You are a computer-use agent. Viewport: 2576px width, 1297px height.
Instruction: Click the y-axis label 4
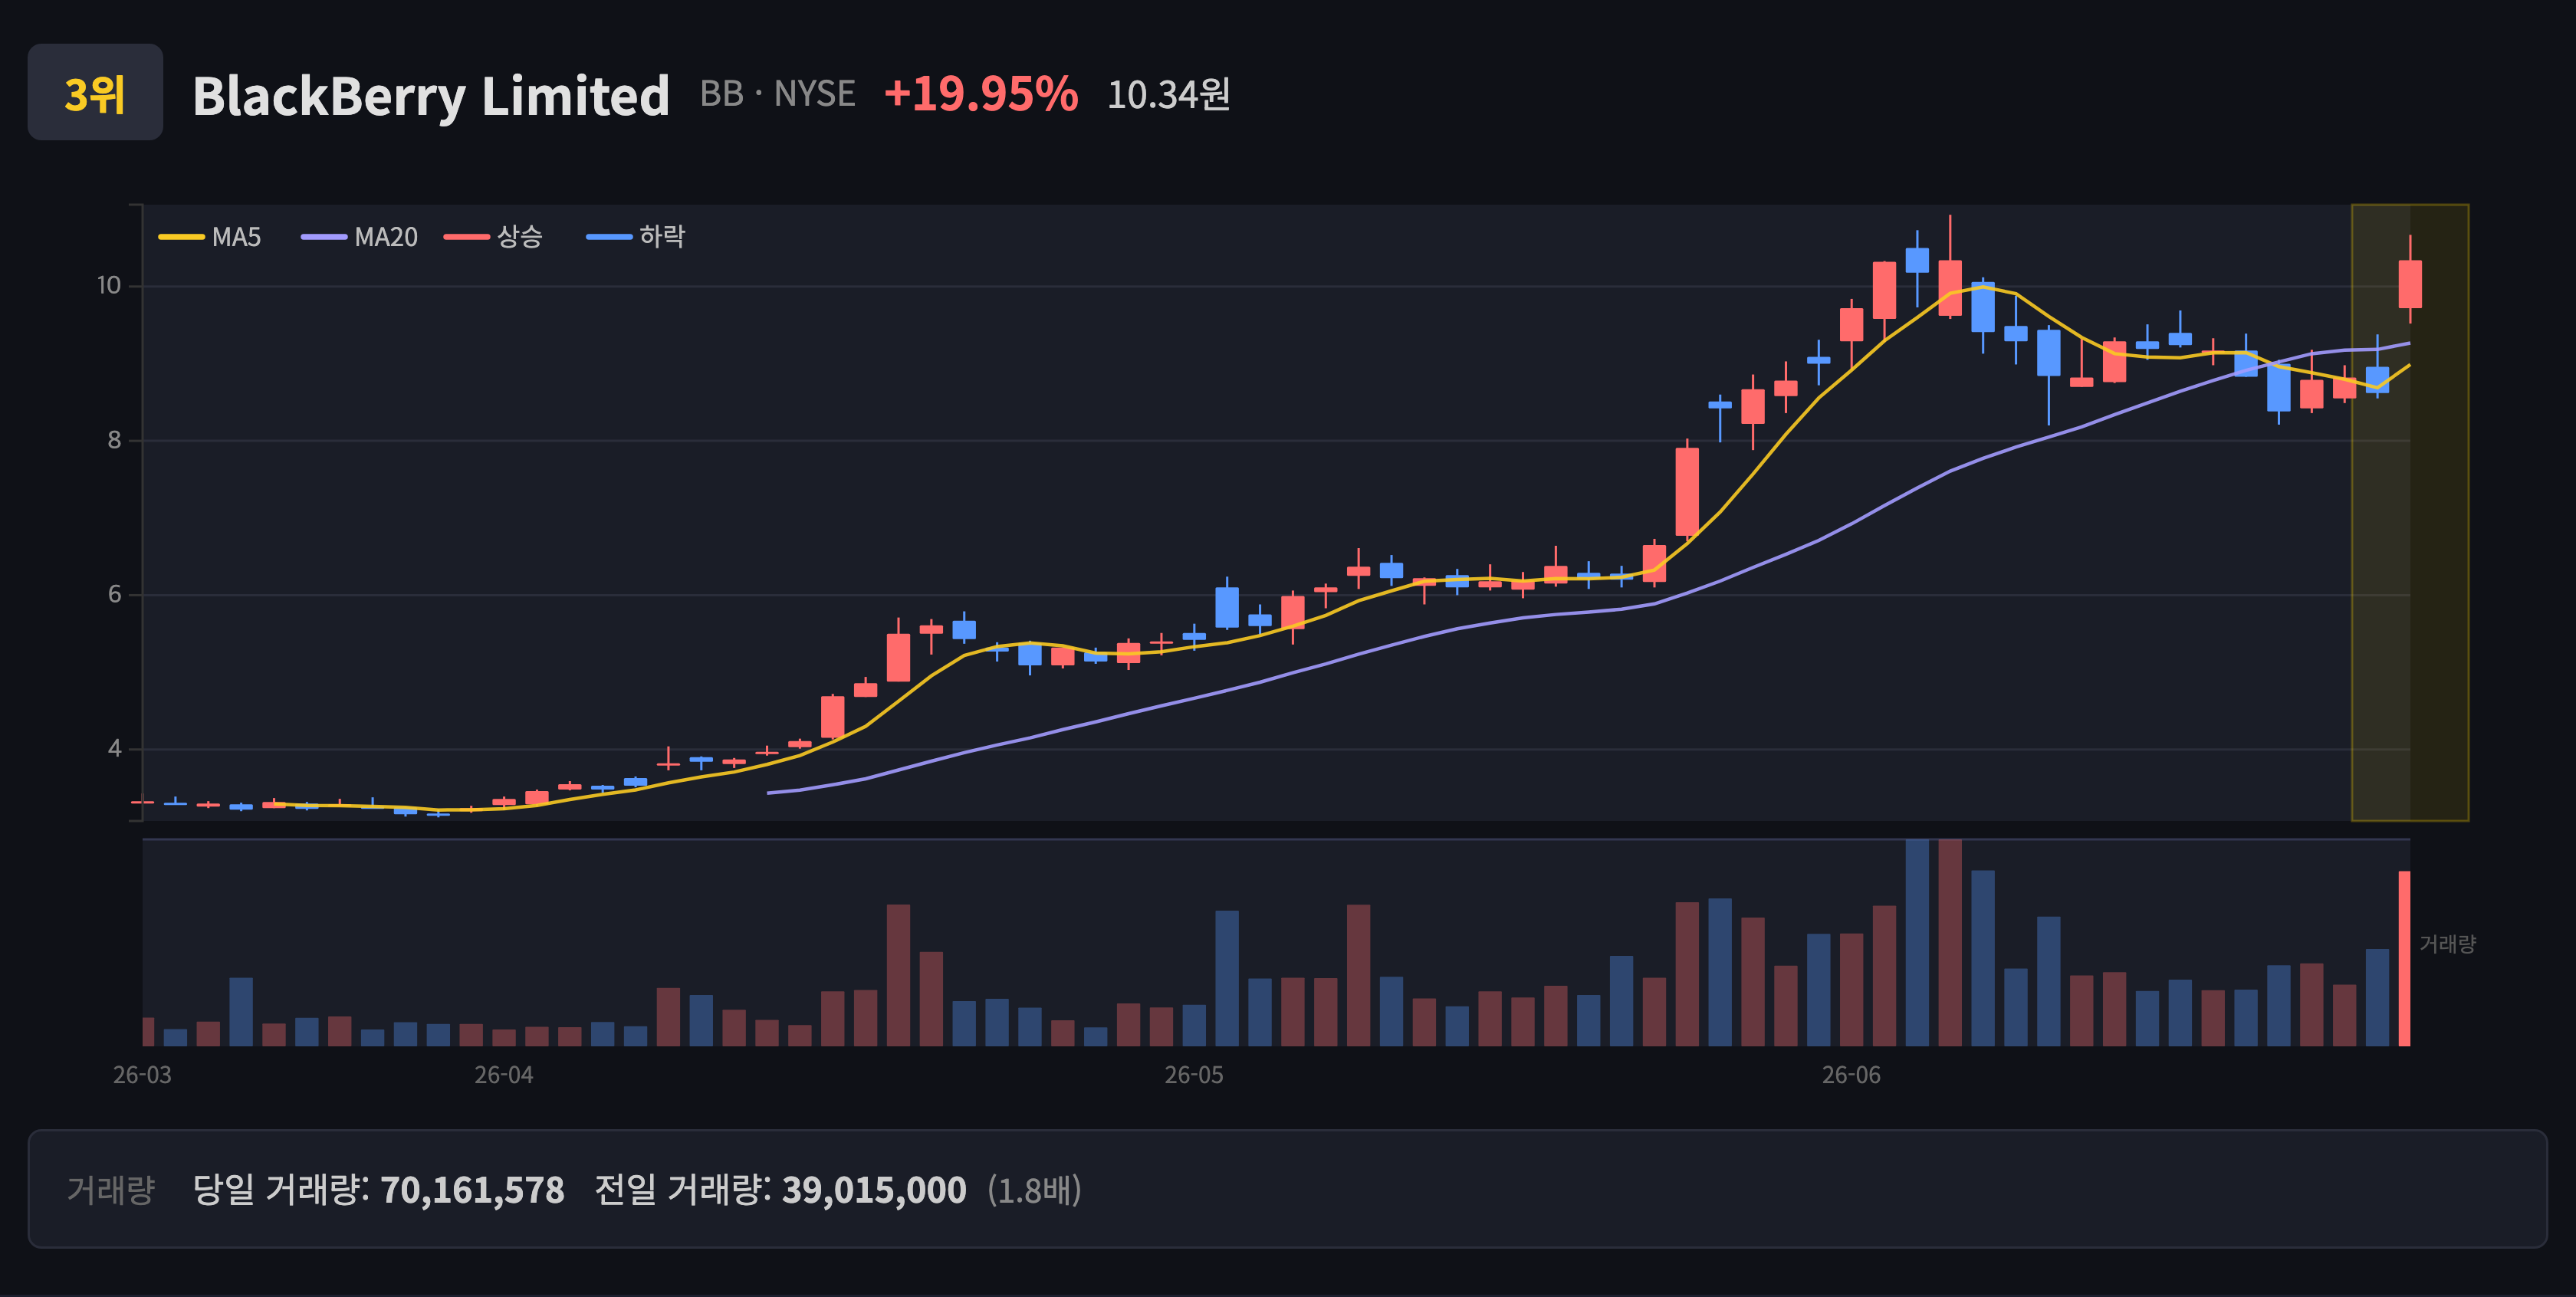pos(114,749)
